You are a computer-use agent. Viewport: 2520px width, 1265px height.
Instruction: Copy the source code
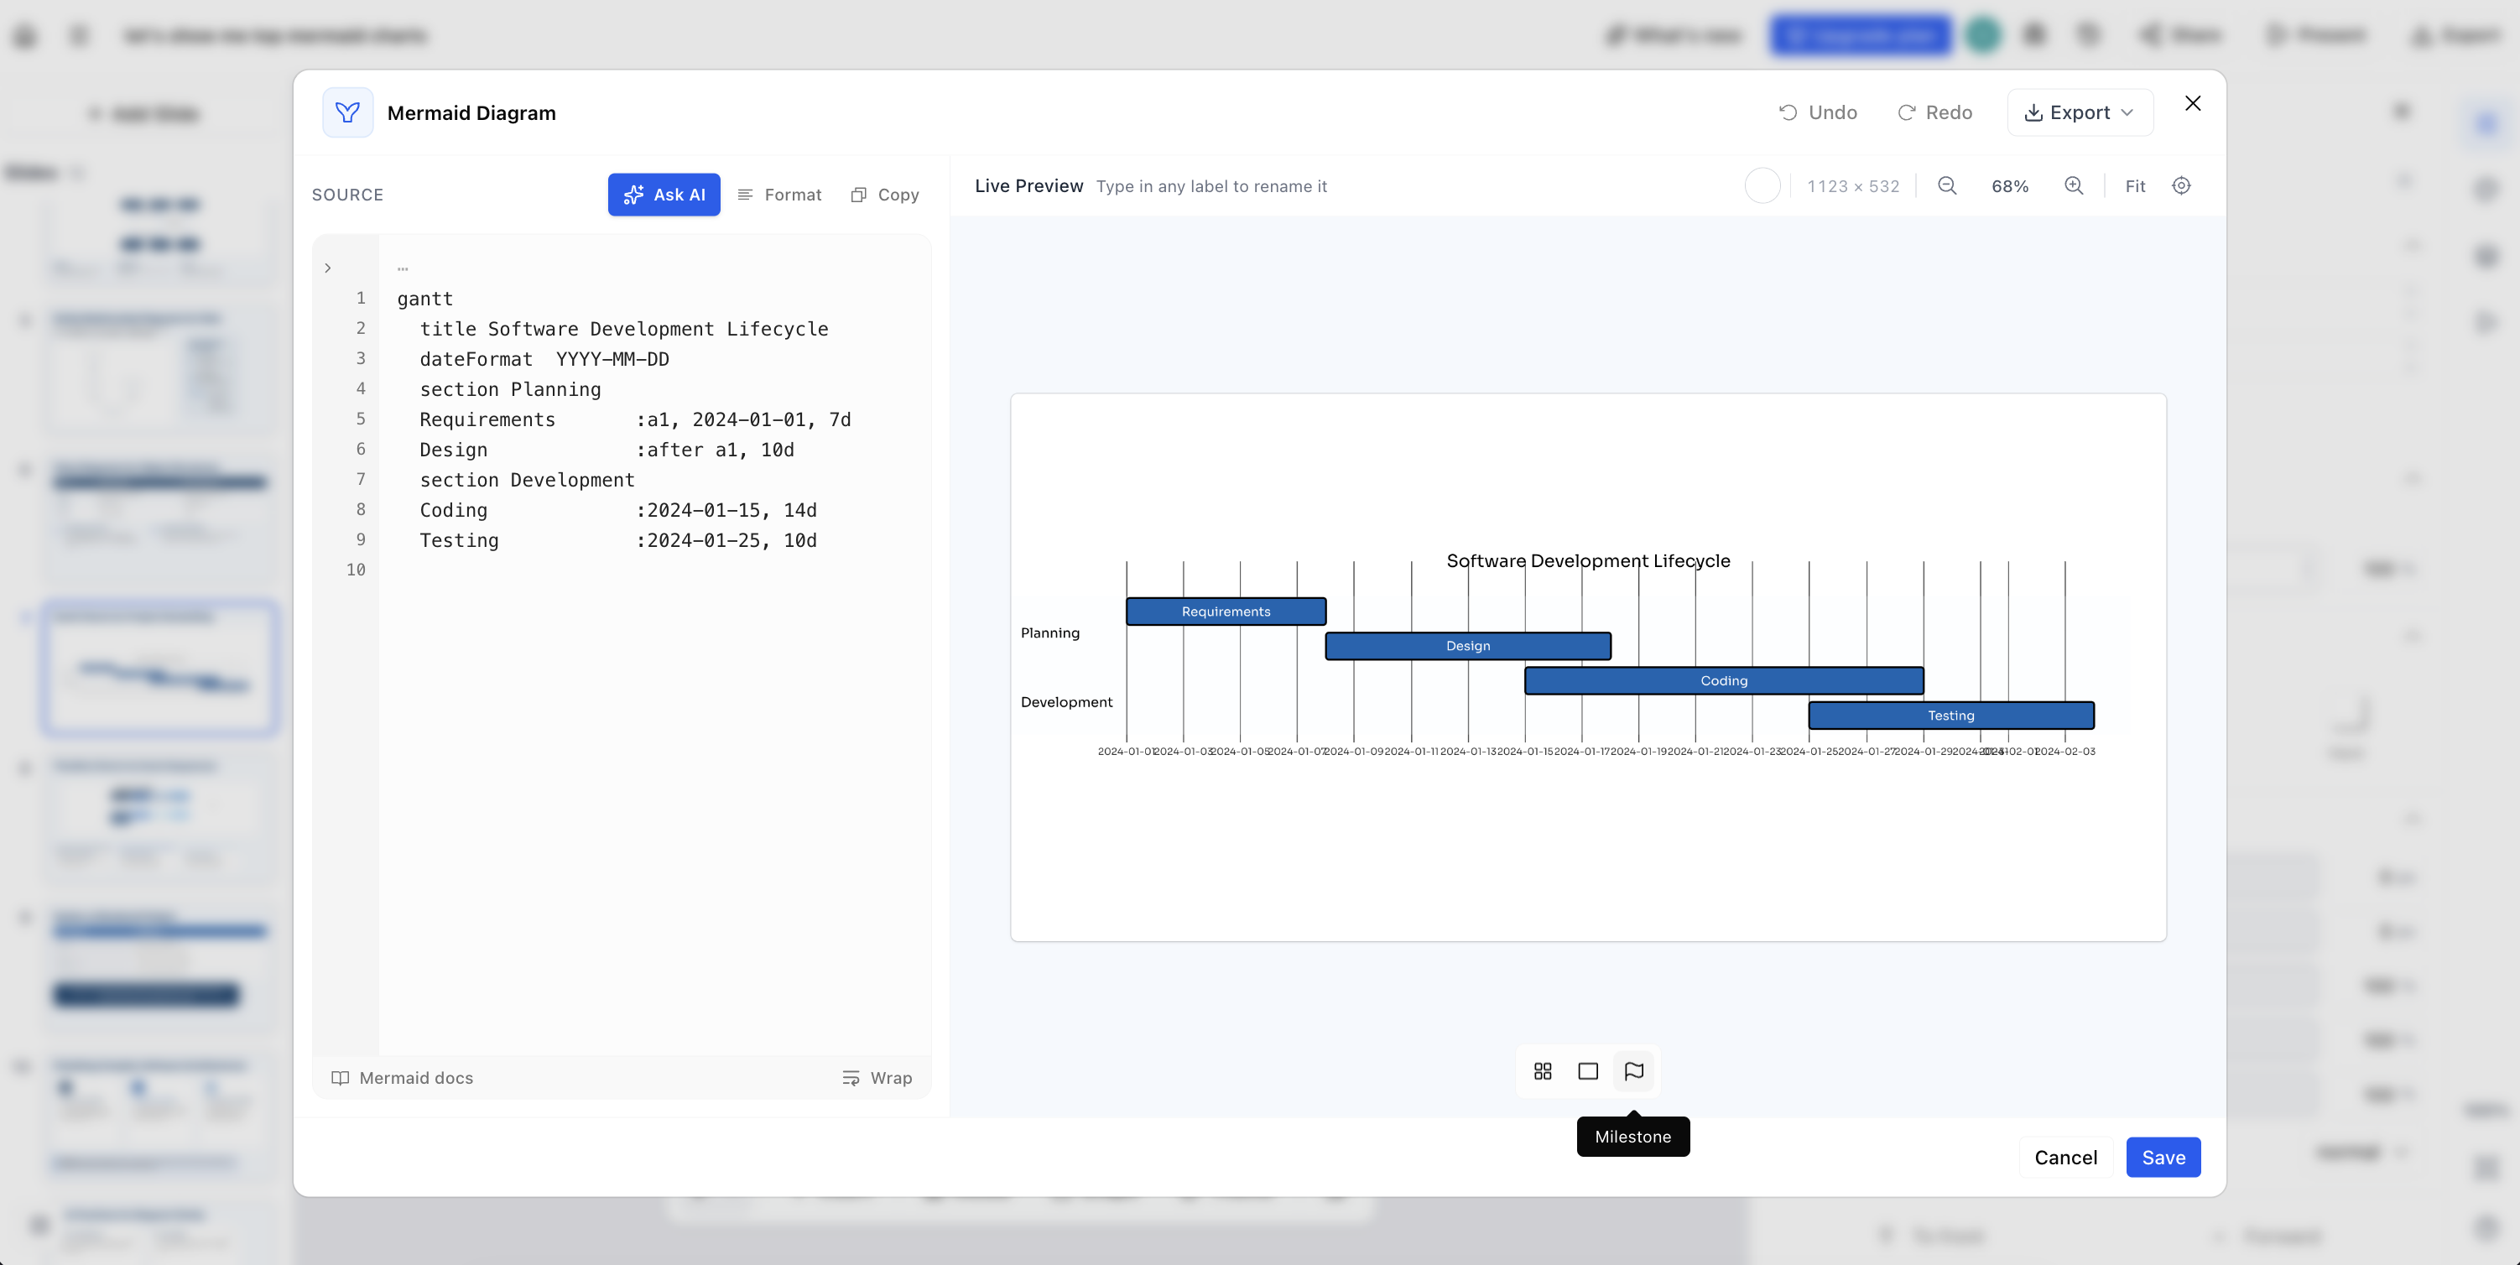tap(885, 195)
